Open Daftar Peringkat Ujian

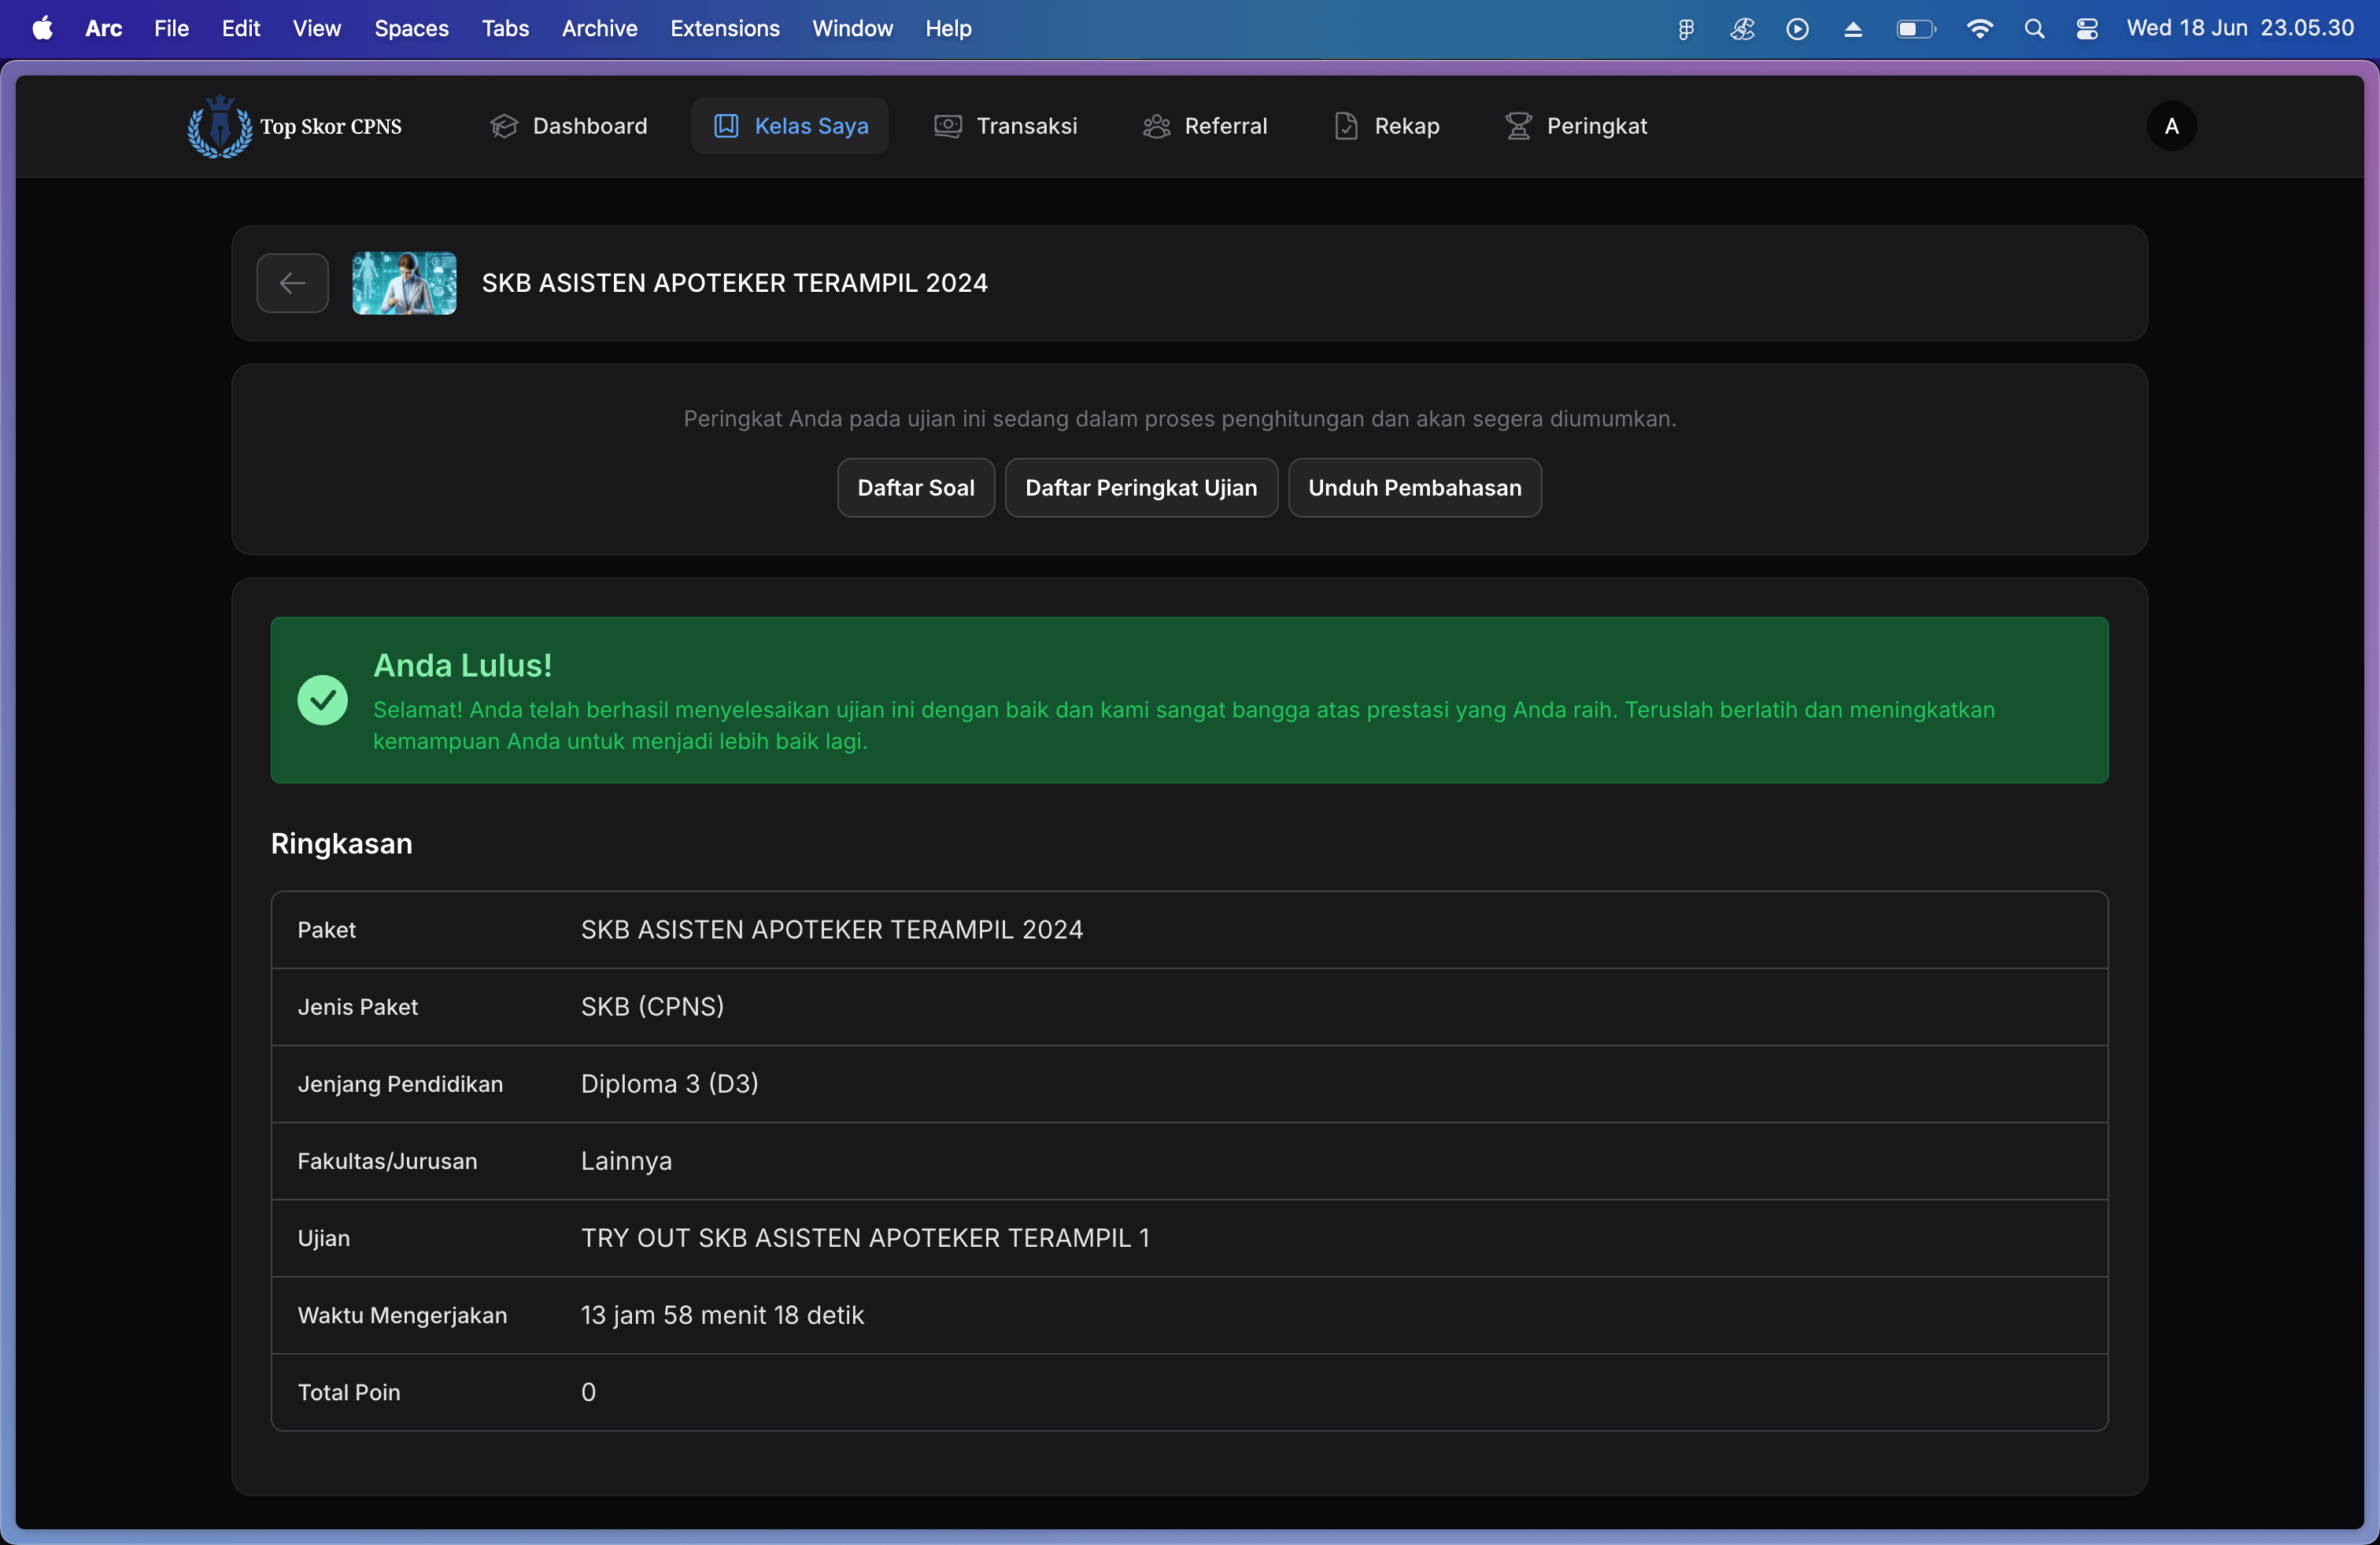tap(1140, 488)
